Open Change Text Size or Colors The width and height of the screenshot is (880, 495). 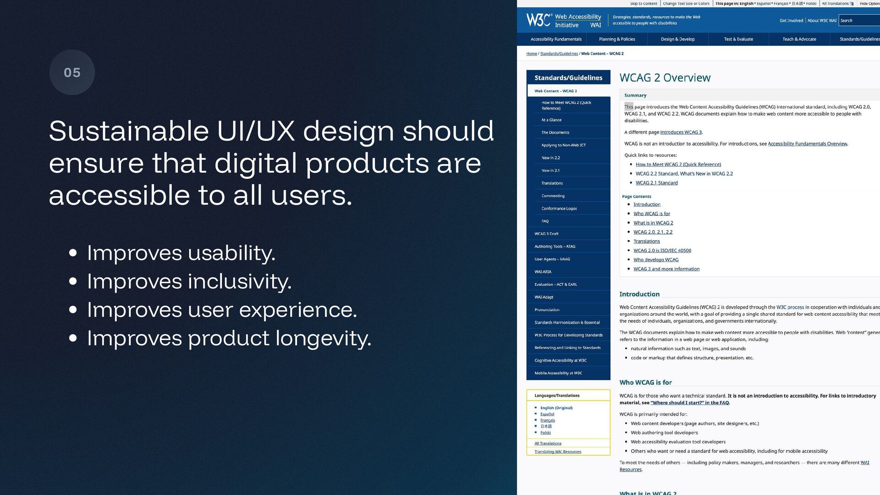[686, 4]
